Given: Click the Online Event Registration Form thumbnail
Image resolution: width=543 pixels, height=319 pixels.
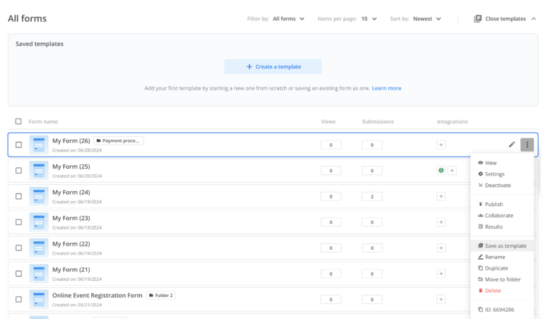Looking at the screenshot, I should click(x=39, y=299).
